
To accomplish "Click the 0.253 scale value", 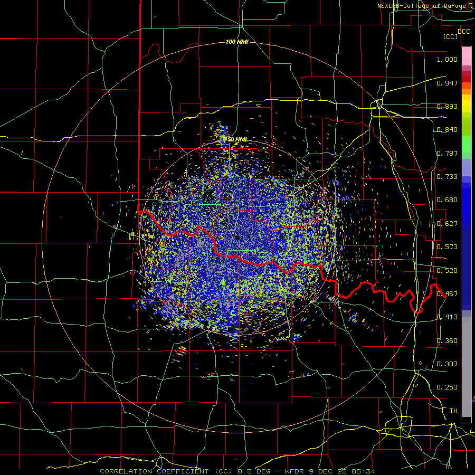I will point(447,387).
